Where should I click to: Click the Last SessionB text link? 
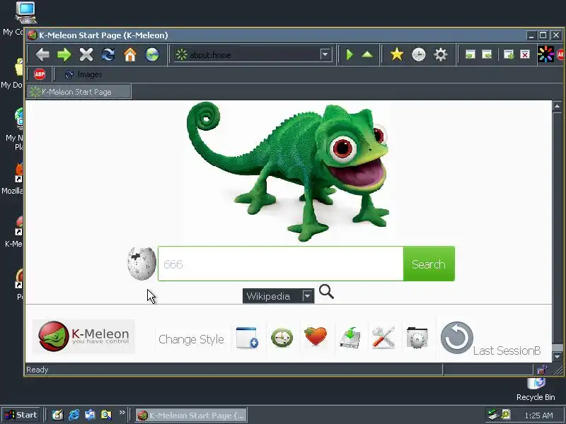click(x=507, y=351)
